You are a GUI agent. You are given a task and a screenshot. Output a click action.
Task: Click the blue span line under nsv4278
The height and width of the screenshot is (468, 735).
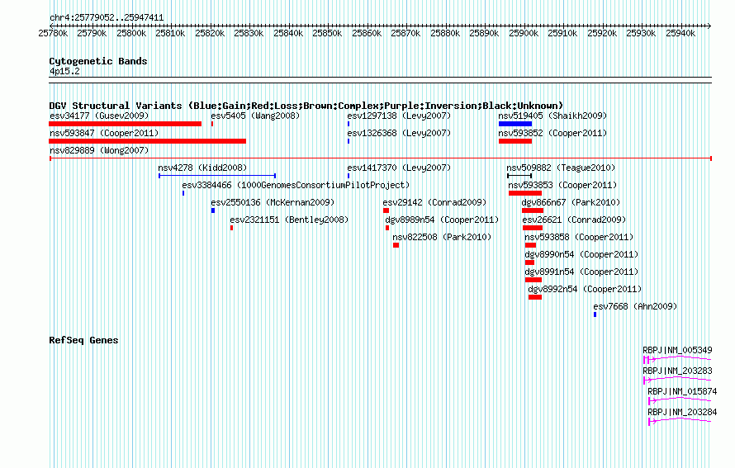coord(217,176)
